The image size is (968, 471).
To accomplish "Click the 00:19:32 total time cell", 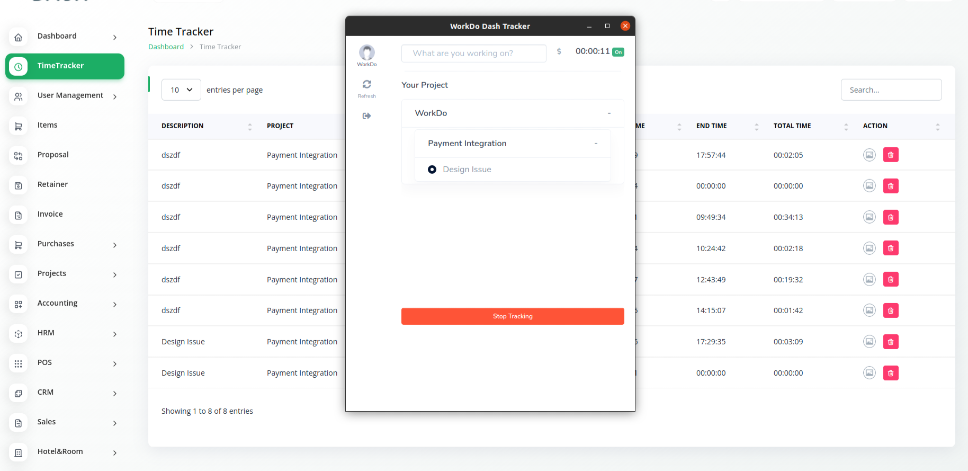I will click(x=788, y=280).
